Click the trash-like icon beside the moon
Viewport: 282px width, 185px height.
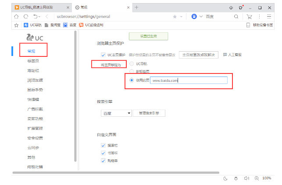point(236,178)
